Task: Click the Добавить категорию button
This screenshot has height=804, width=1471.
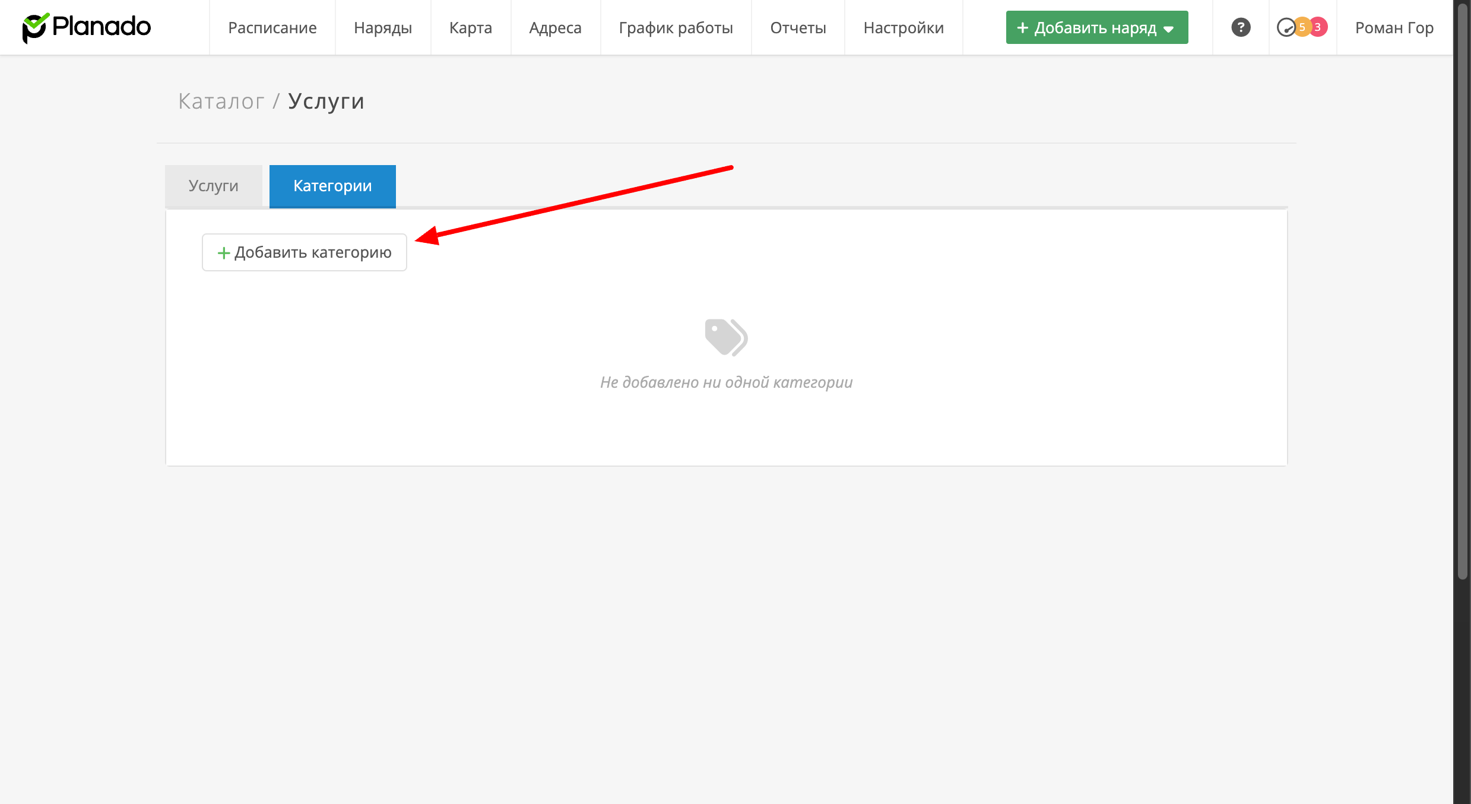Action: click(304, 252)
